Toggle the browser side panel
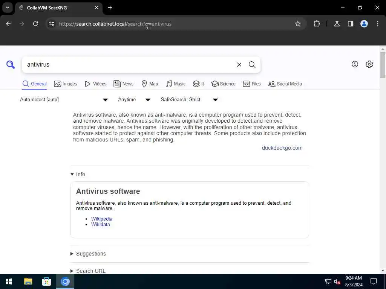Screen dimensions: 386x289 (351, 24)
